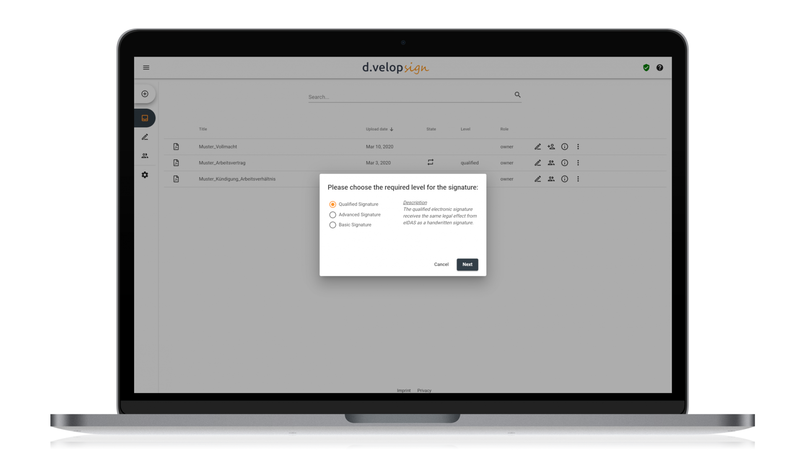Screen dimensions: 805x463
Task: Click the circulation state icon for Muster_Arbeitsvertrag
Action: [431, 162]
